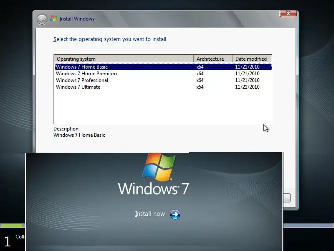Click the Architecture column header
The height and width of the screenshot is (251, 334).
pyautogui.click(x=213, y=59)
